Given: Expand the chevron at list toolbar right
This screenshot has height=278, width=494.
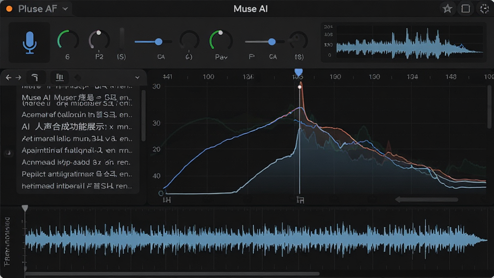Looking at the screenshot, I should [137, 78].
